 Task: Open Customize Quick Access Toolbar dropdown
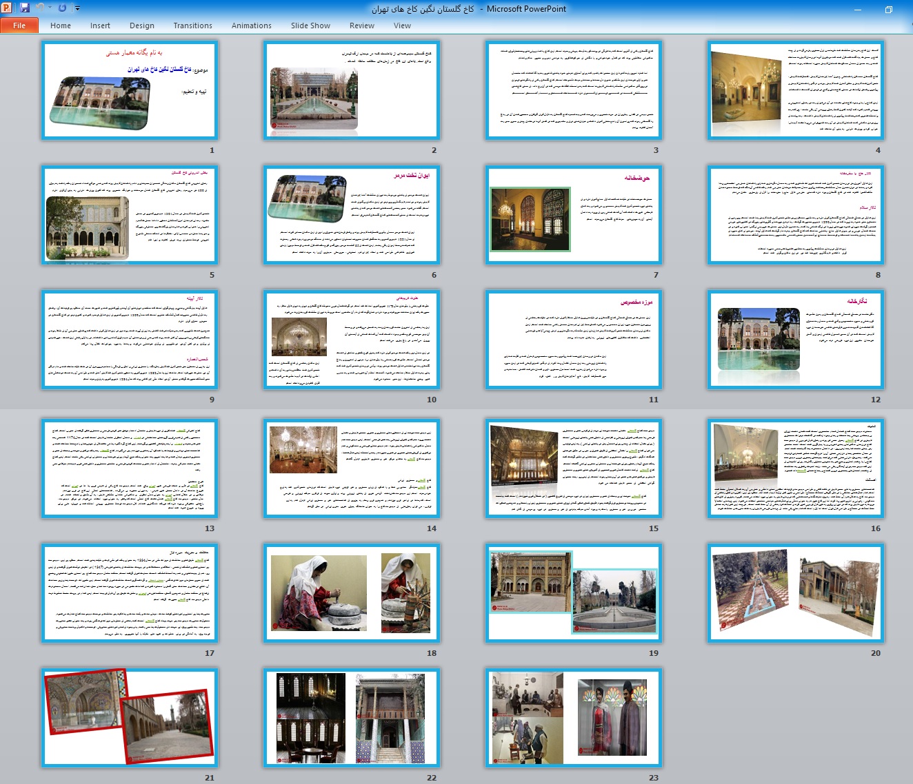77,8
